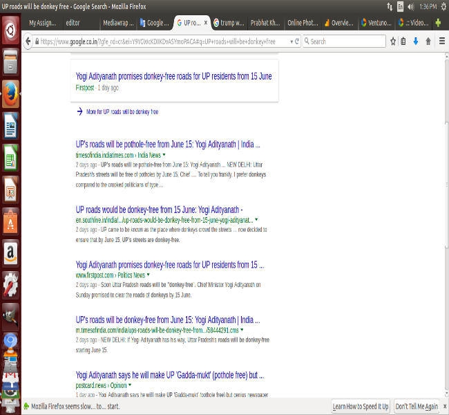Reload the page with the refresh icon
The height and width of the screenshot is (415, 449).
pyautogui.click(x=296, y=41)
